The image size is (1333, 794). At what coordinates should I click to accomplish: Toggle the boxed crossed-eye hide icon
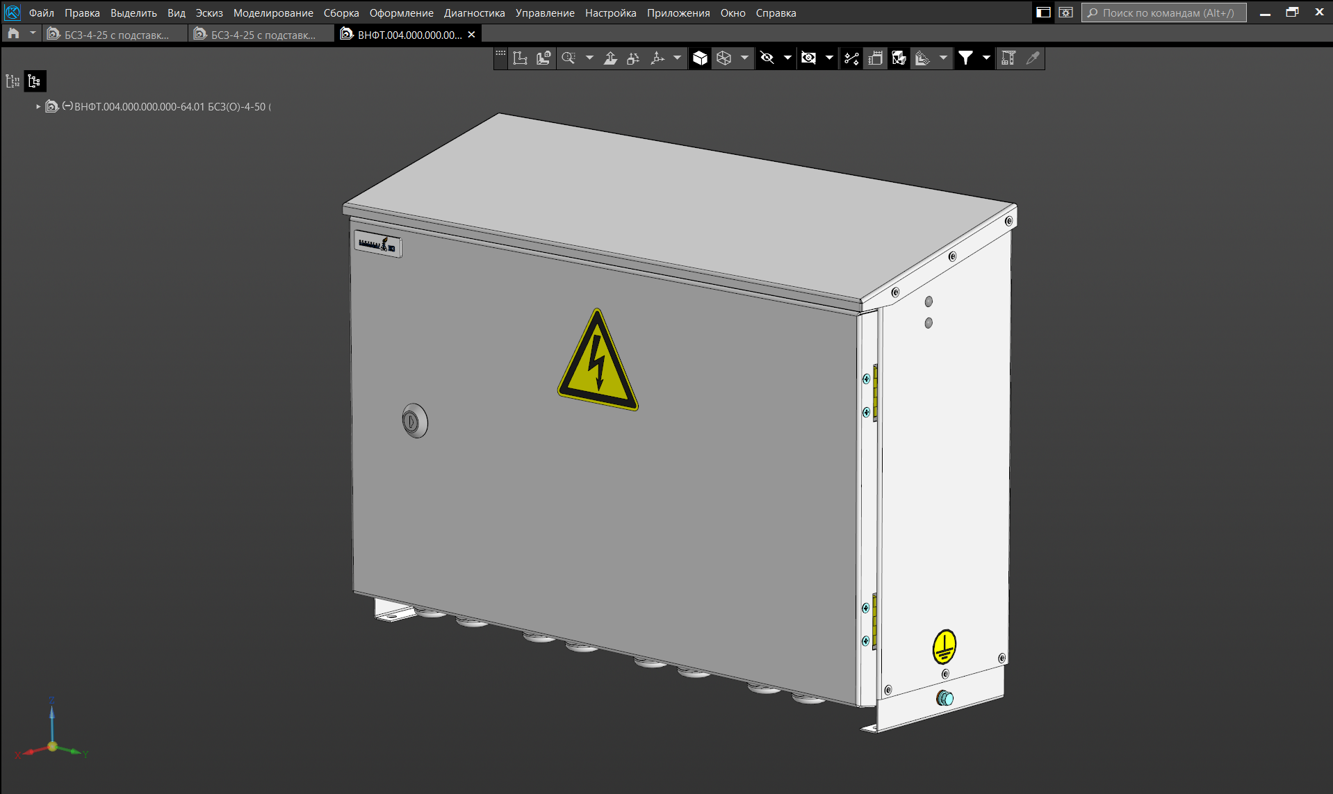click(x=808, y=58)
